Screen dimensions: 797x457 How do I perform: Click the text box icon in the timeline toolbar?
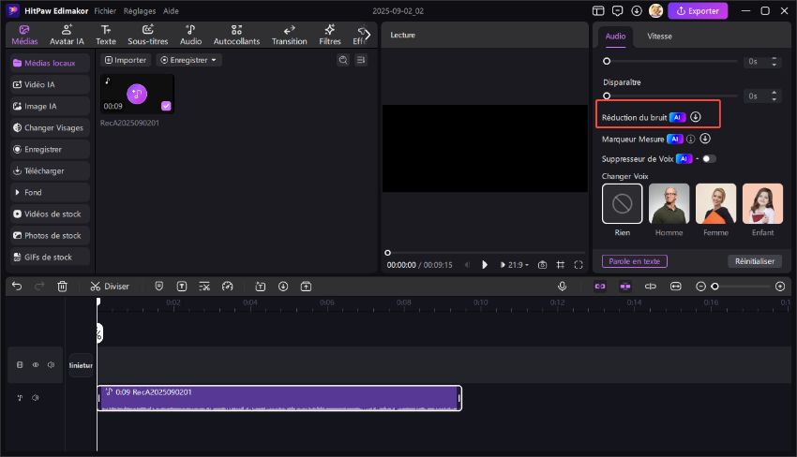tap(182, 287)
